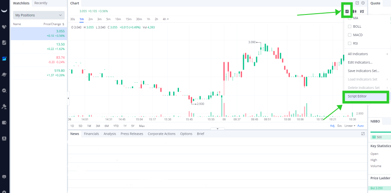Viewport: 391px width, 193px height.
Task: Tick the RSI indicator checkbox
Action: click(x=350, y=43)
